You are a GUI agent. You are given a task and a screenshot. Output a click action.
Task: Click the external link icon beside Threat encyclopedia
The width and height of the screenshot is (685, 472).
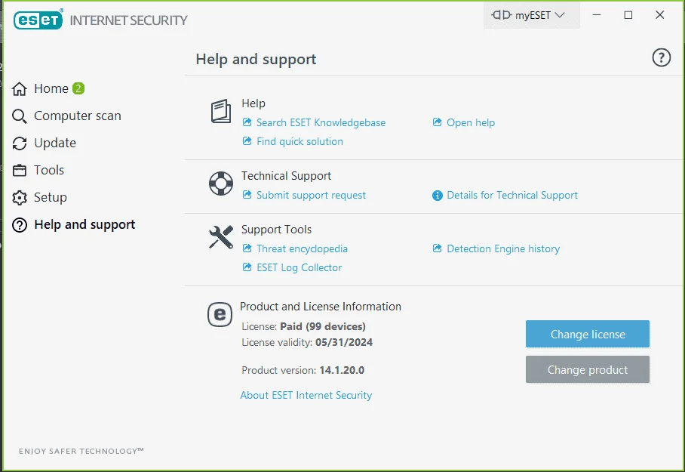(247, 248)
